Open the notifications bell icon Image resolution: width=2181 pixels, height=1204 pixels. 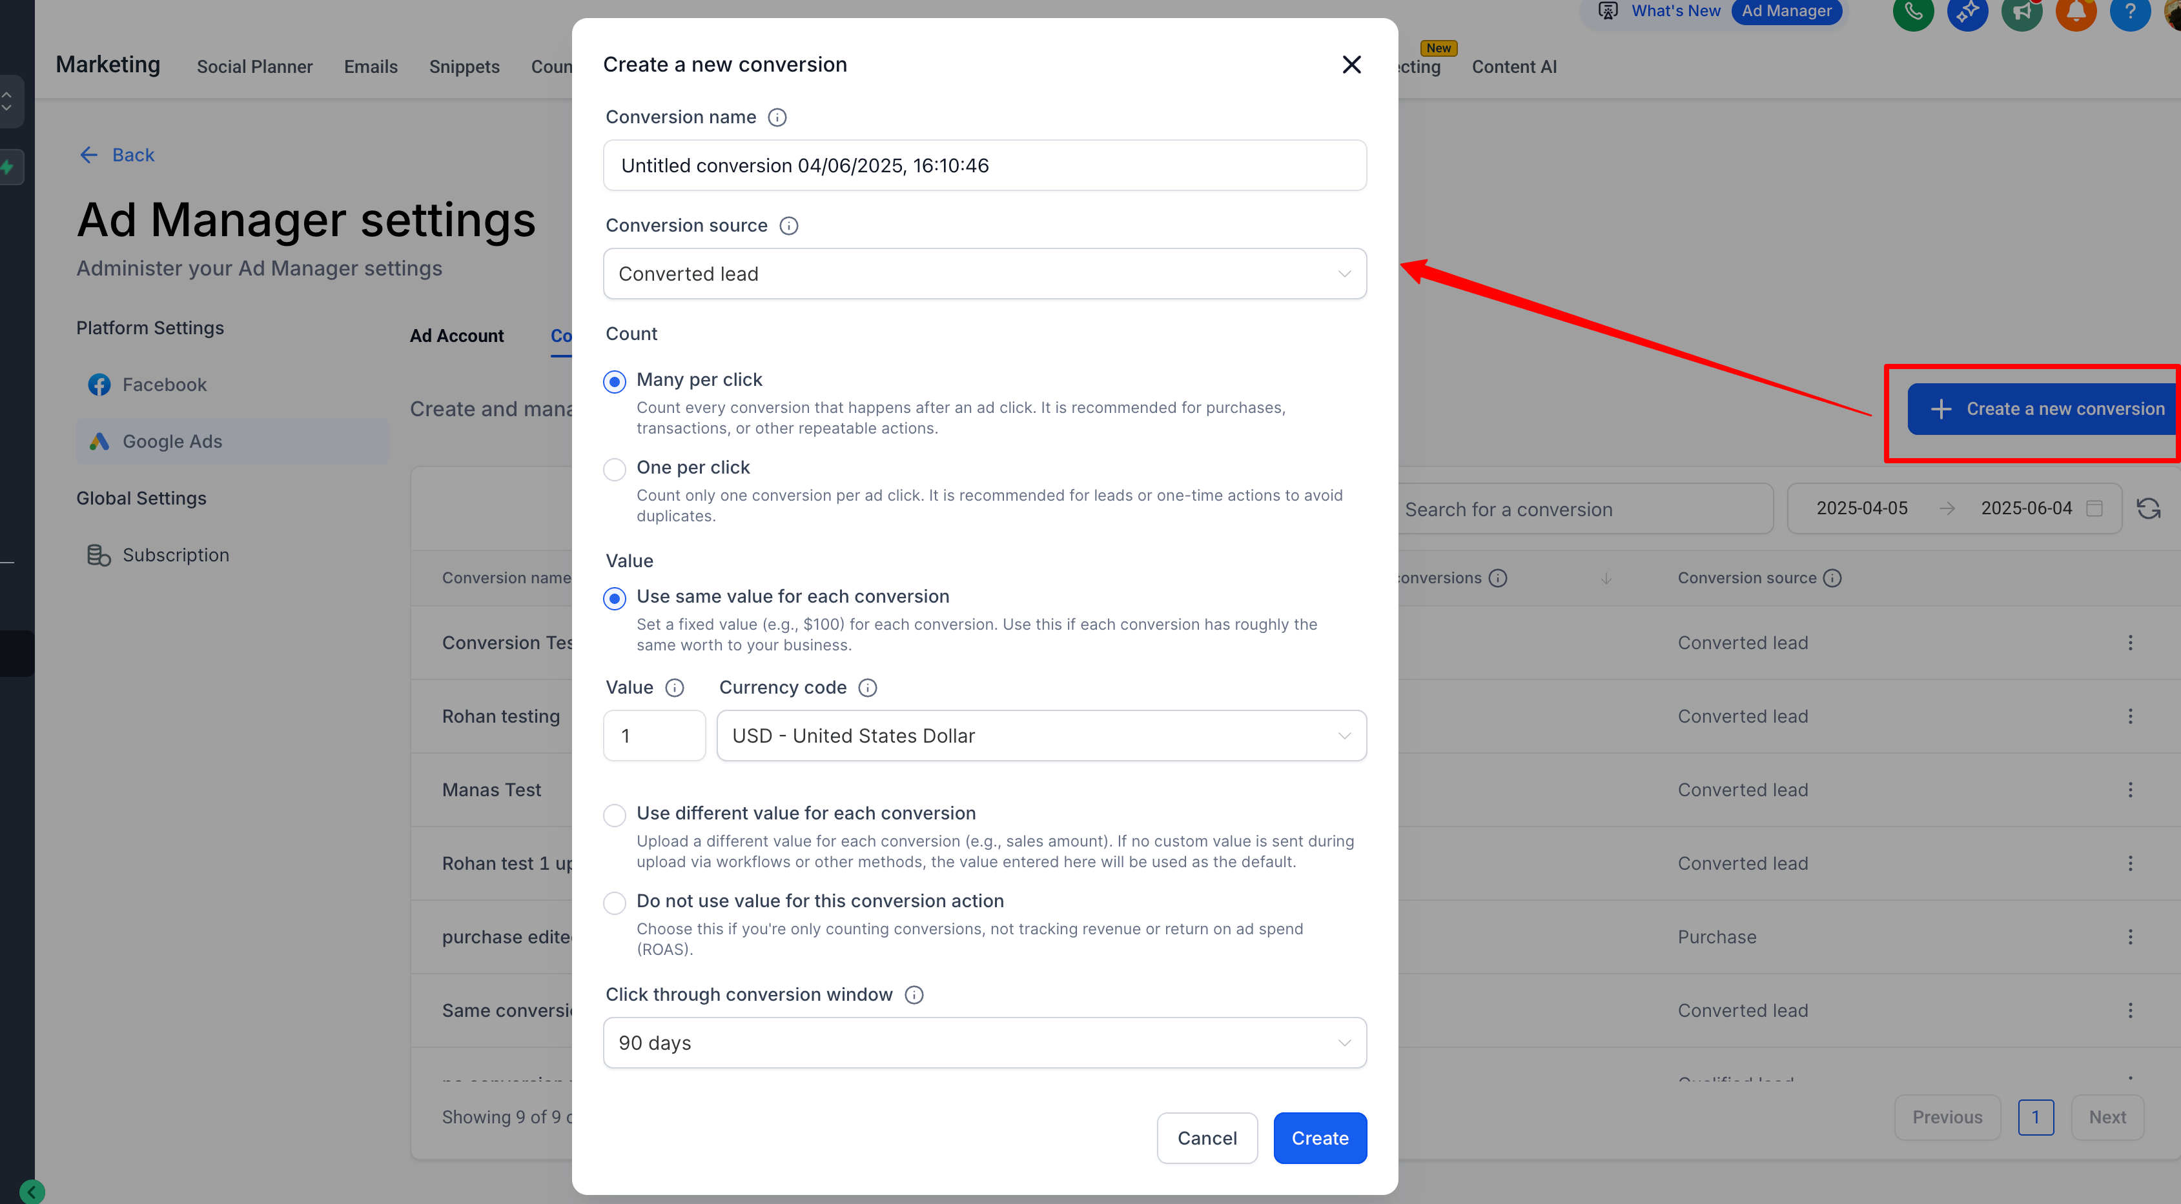[2075, 12]
